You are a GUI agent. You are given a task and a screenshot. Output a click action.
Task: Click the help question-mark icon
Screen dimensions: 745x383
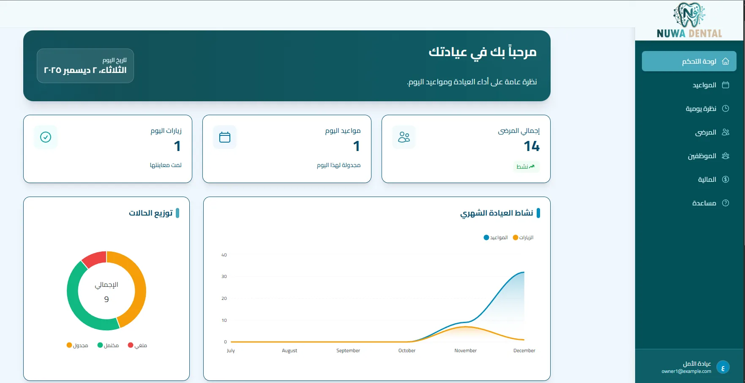(726, 203)
